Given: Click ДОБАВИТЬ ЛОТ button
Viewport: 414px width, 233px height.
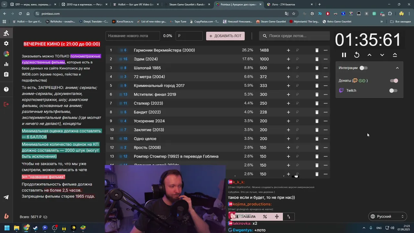Looking at the screenshot, I should pos(225,36).
